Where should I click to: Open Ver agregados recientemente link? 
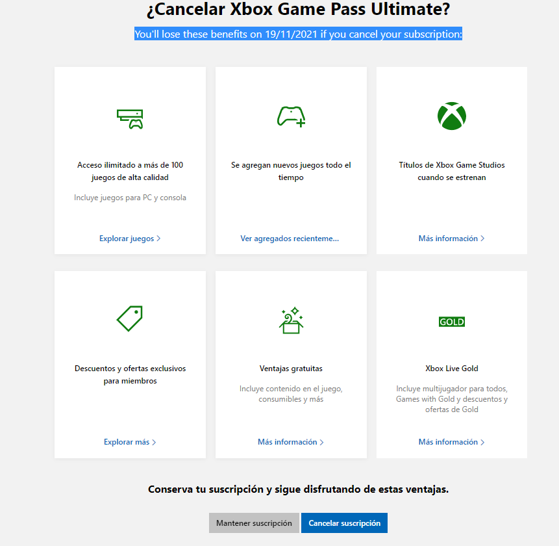(x=290, y=239)
